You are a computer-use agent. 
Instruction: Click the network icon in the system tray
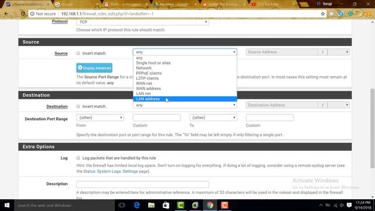click(335, 205)
